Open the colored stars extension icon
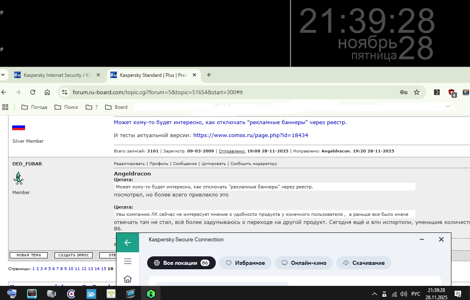470x300 pixels. point(466,92)
